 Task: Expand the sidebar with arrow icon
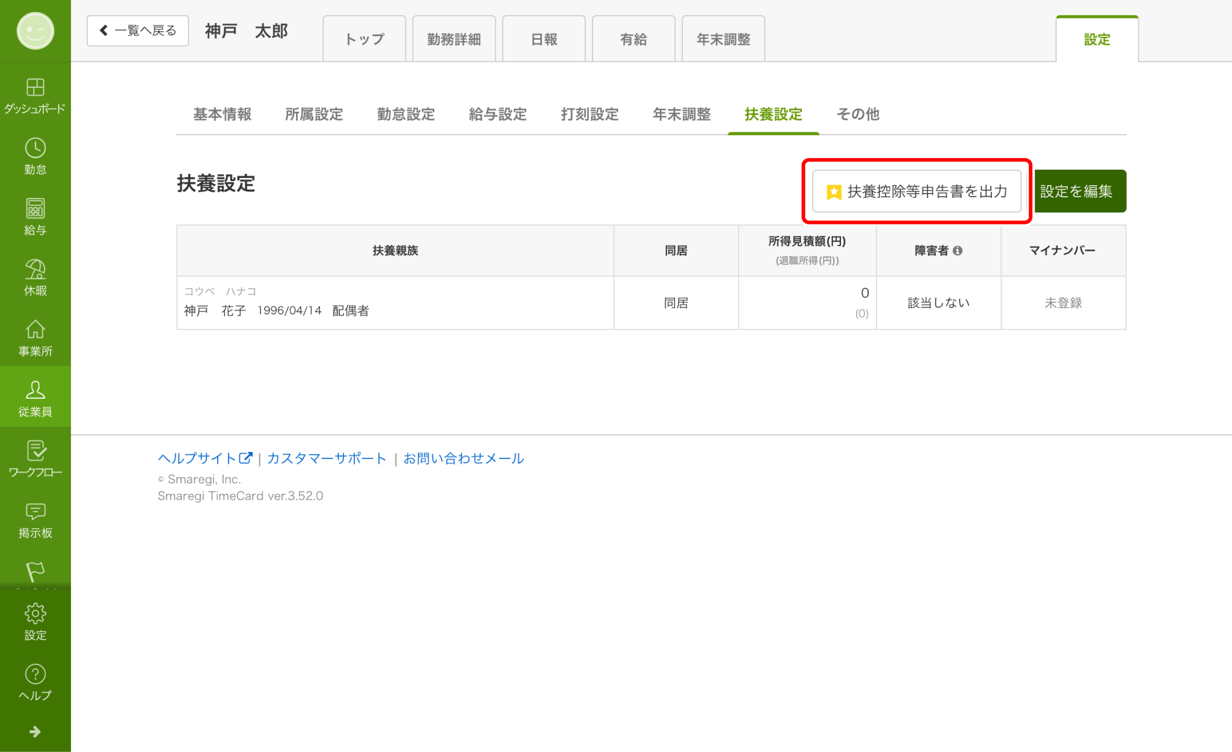tap(35, 732)
